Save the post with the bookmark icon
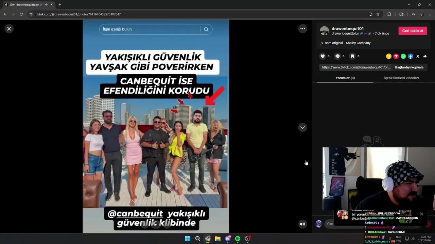The width and height of the screenshot is (435, 244). click(352, 56)
